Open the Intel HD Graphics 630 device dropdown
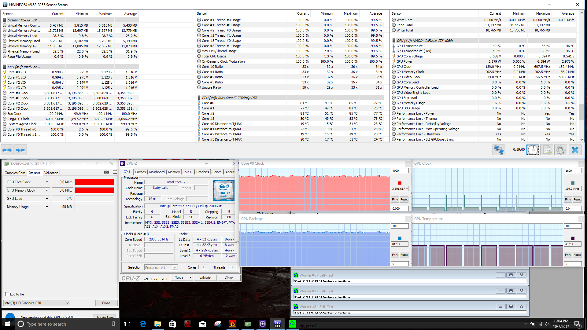Image resolution: width=587 pixels, height=330 pixels. 67,303
